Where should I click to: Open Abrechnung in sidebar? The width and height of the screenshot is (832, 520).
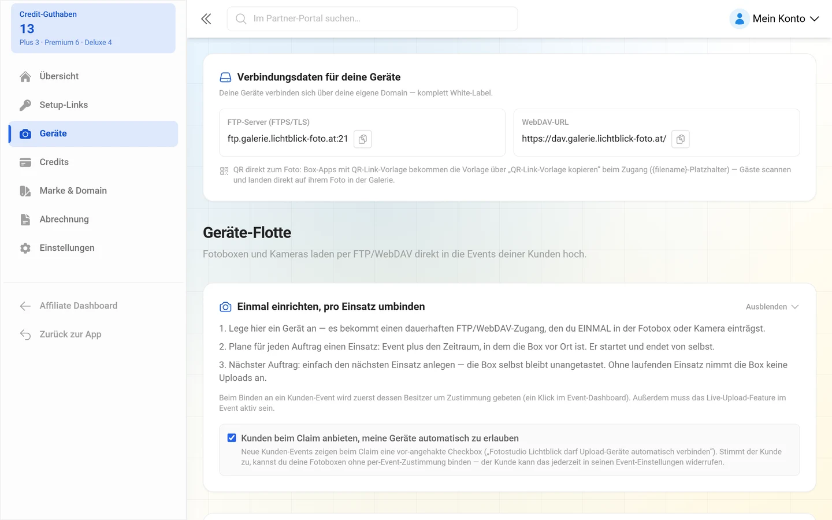(93, 220)
